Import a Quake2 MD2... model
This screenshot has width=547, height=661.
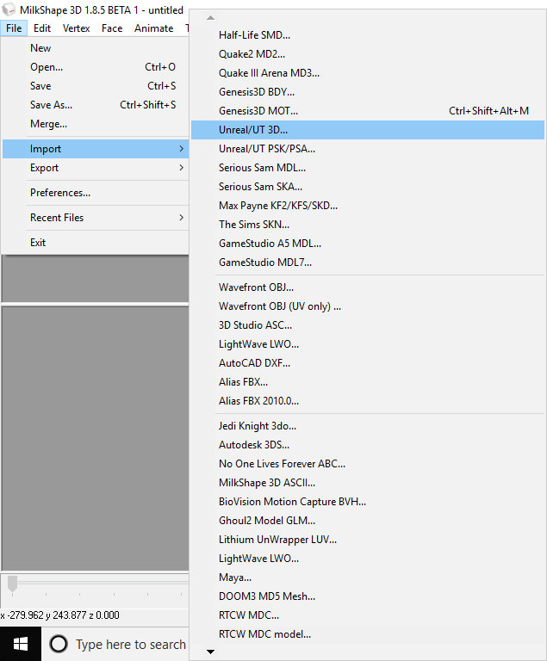(x=368, y=53)
